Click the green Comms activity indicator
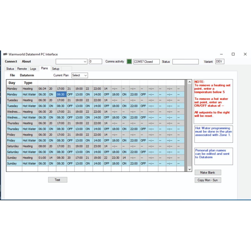Viewport: 251px width, 251px height. (129, 61)
